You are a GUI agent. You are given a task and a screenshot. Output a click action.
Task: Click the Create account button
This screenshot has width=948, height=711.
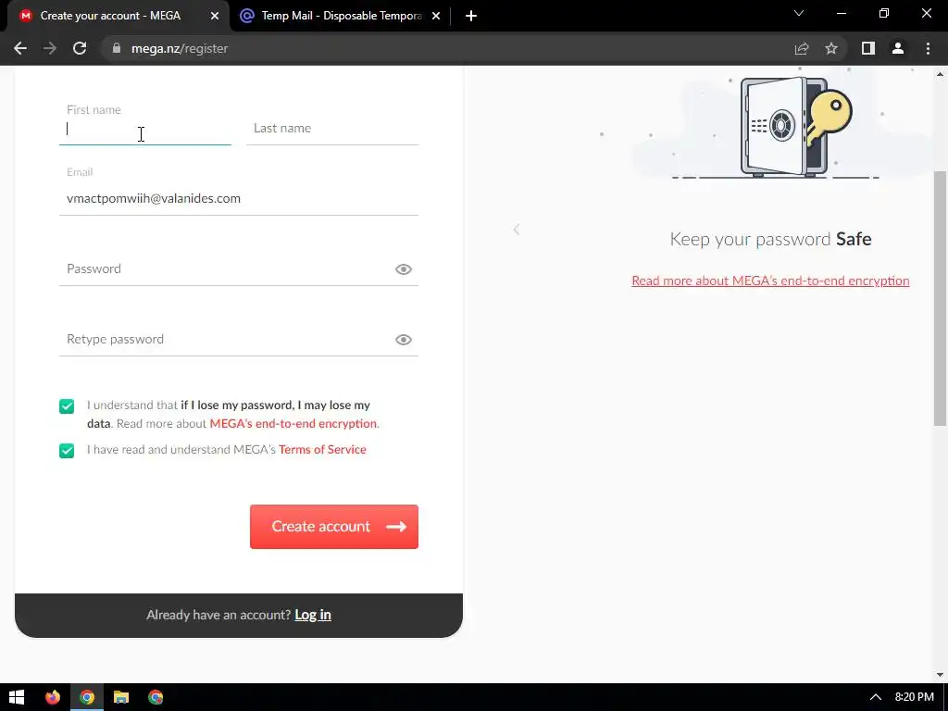pos(333,527)
